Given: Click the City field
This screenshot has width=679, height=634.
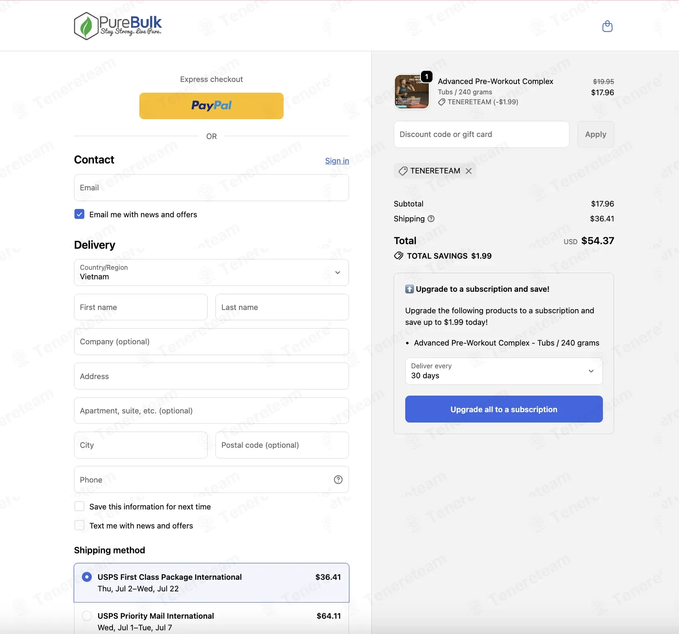Looking at the screenshot, I should tap(141, 445).
